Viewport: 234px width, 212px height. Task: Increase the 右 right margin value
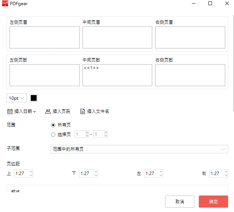226,172
